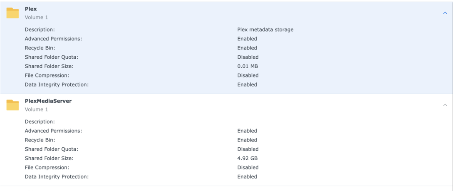Click the Plex folder icon
The image size is (453, 191).
[x=12, y=13]
